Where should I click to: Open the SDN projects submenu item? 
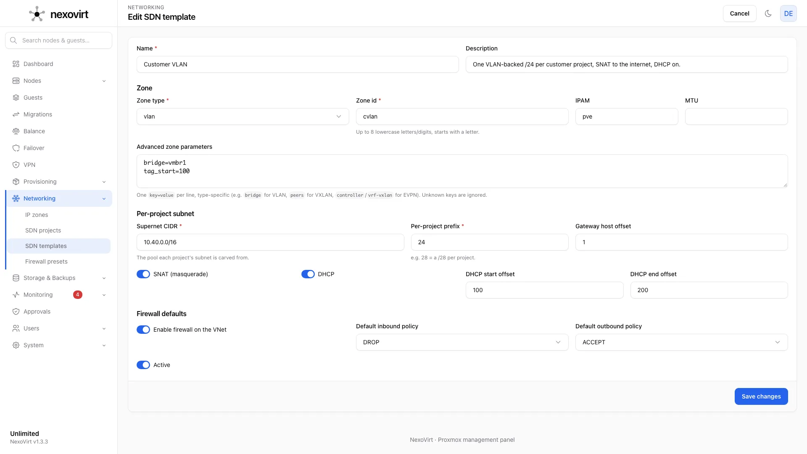click(59, 230)
